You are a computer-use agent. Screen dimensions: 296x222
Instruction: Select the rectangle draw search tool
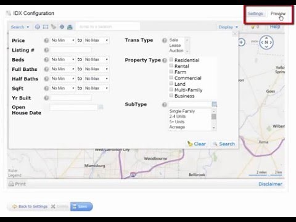tap(46, 27)
